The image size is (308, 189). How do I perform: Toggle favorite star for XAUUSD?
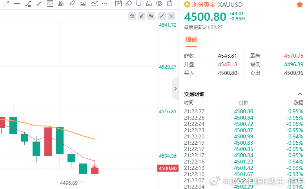click(299, 5)
